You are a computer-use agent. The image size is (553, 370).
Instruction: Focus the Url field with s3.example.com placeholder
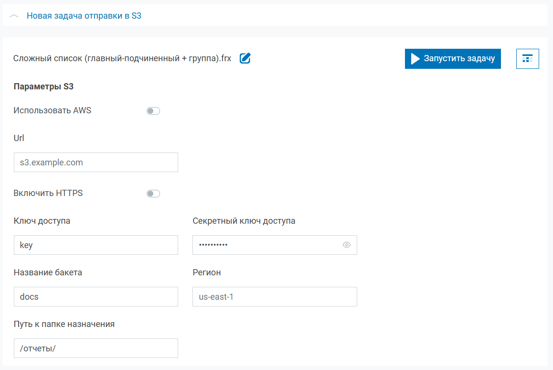[x=96, y=163]
